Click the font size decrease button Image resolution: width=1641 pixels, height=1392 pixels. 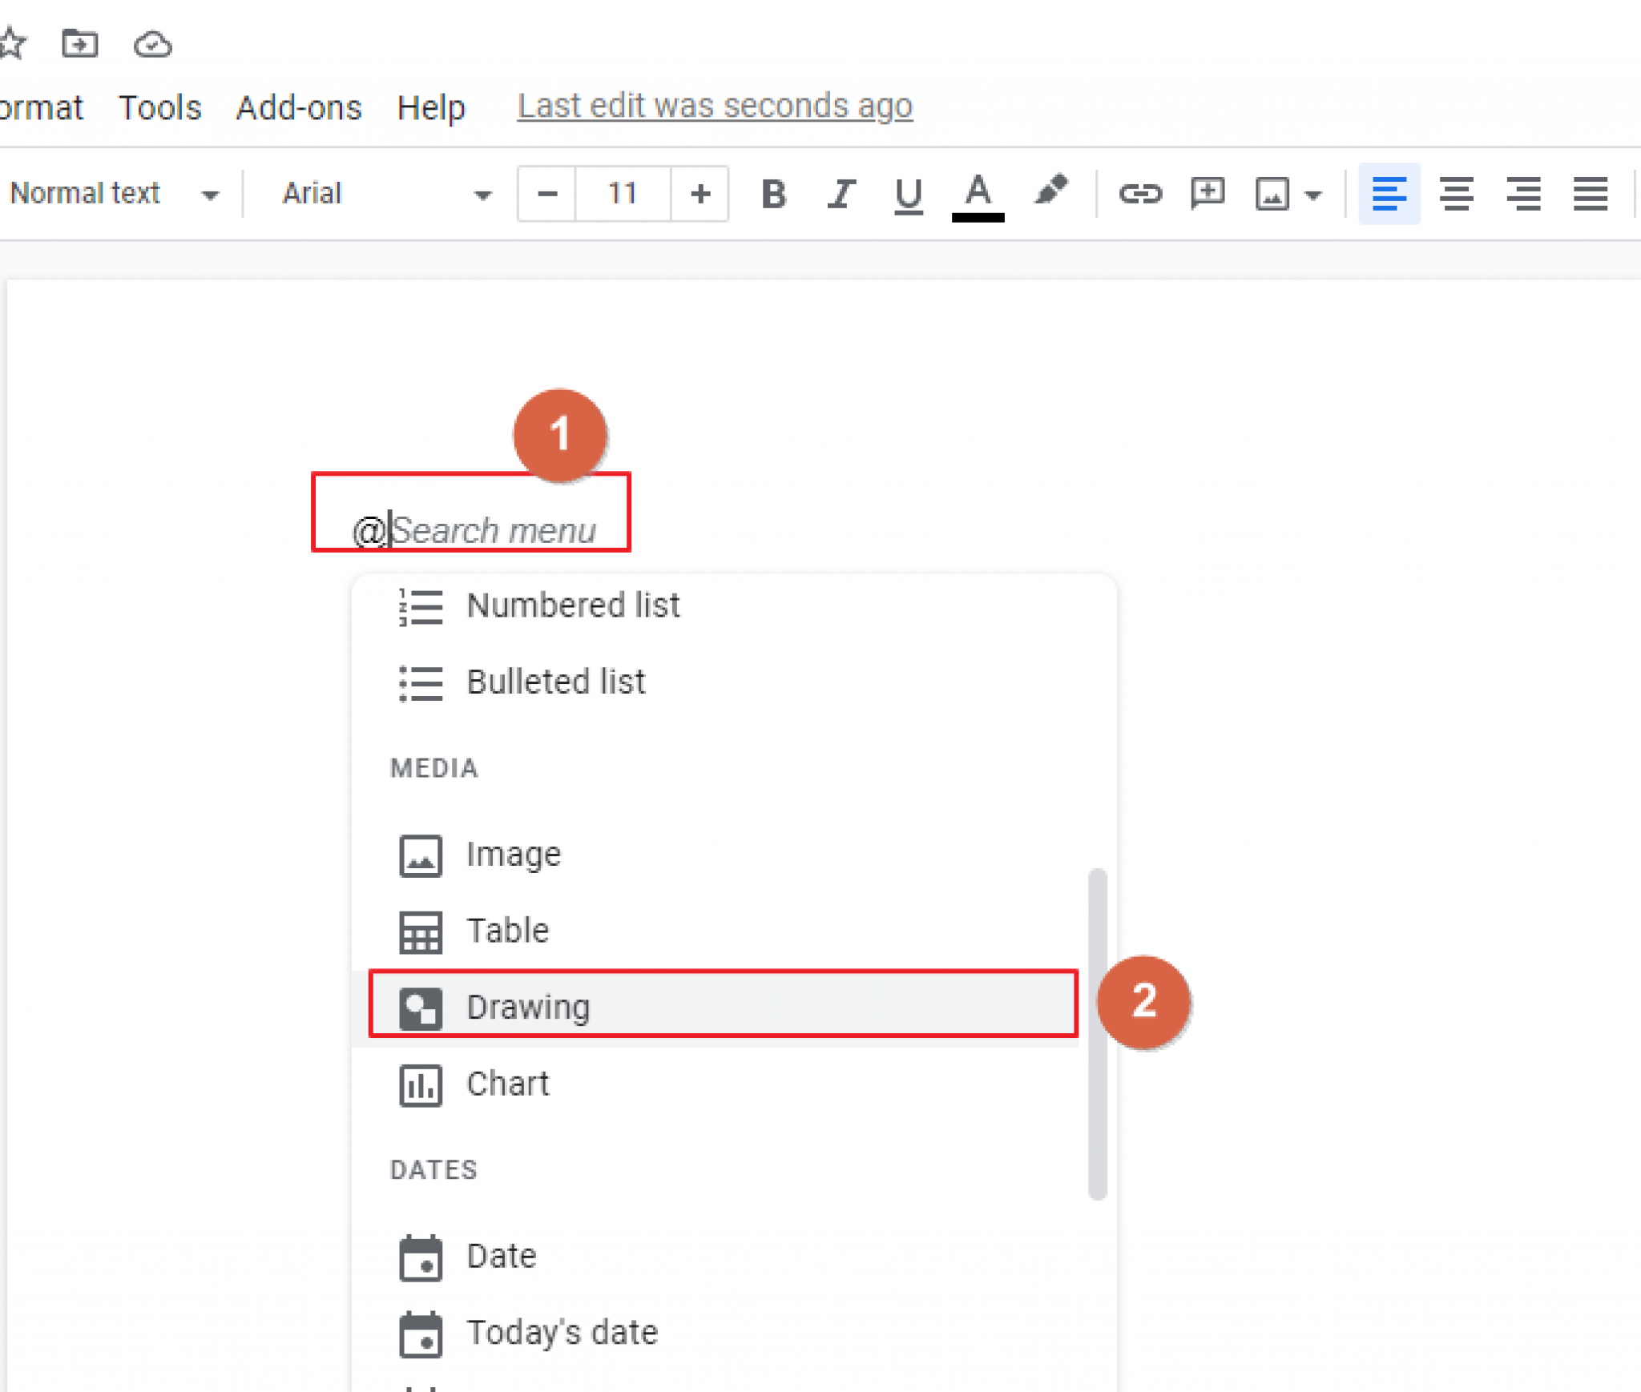[x=544, y=193]
